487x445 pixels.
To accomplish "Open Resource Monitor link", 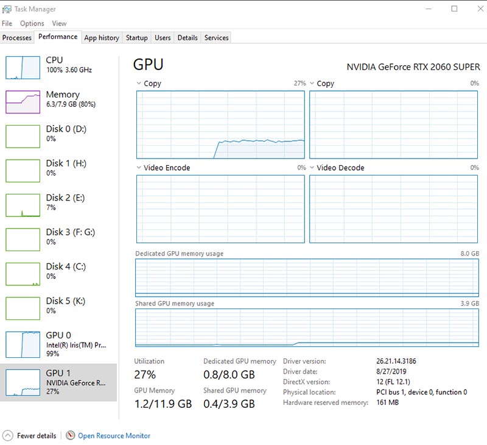I will tap(114, 436).
